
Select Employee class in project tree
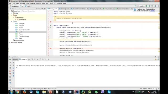click(22, 23)
